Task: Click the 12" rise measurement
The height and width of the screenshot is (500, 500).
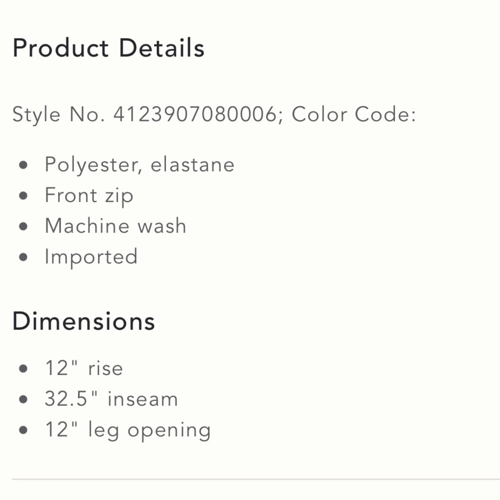Action: pyautogui.click(x=83, y=368)
